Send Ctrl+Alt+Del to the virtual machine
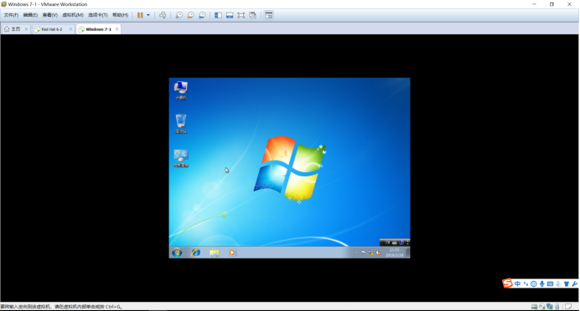The image size is (580, 311). (x=163, y=15)
